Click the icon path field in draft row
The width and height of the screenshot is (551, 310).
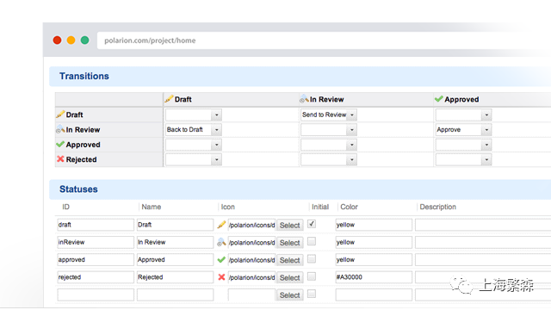point(251,225)
